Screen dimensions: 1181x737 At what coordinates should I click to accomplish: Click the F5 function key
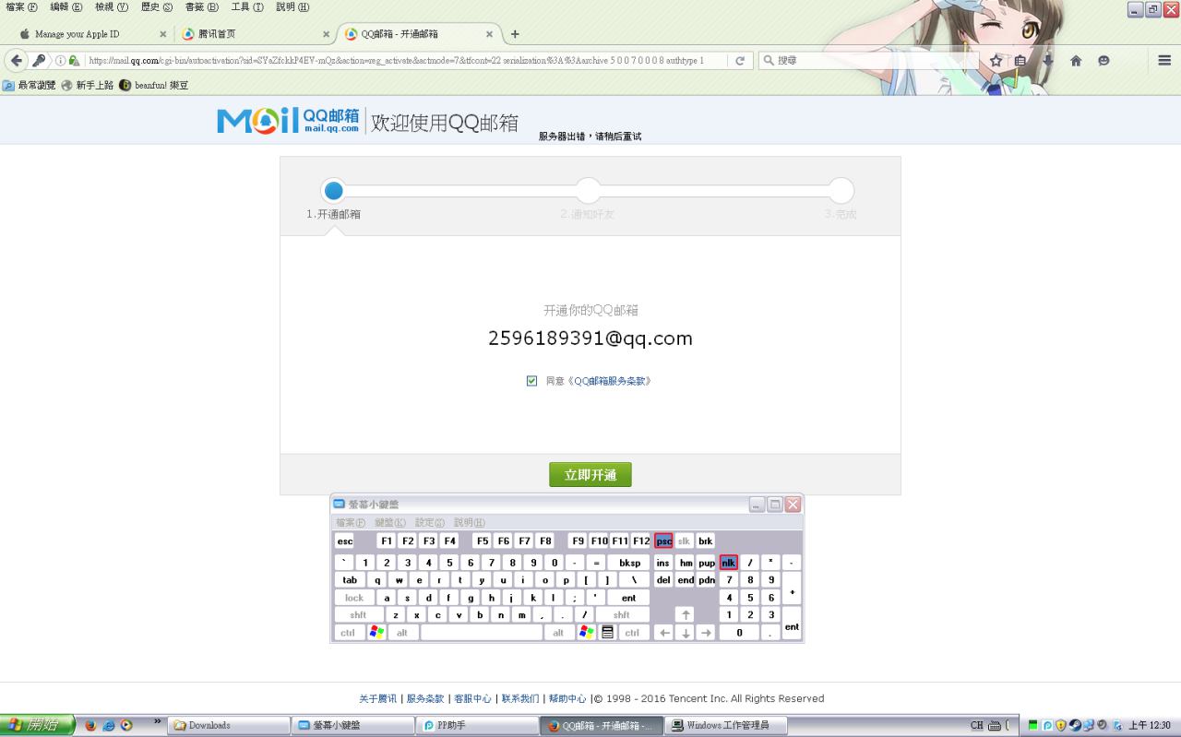click(482, 541)
